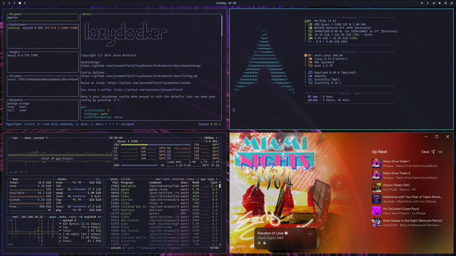Viewport: 456px width, 256px height.
Task: Toggle tree view in btop proc
Action: pos(190,179)
